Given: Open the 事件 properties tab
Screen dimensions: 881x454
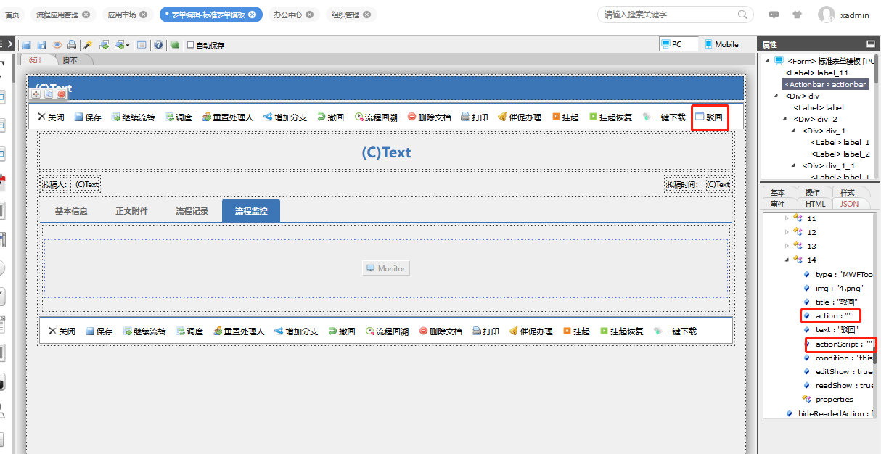Looking at the screenshot, I should point(777,204).
